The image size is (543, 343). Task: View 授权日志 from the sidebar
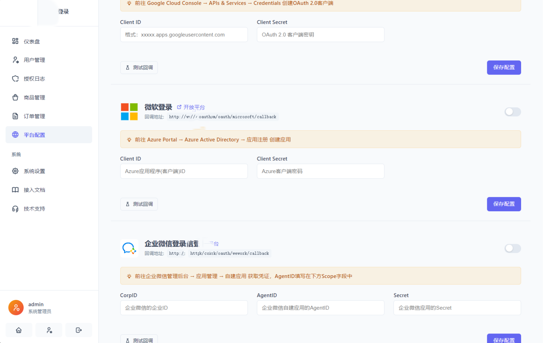point(34,78)
